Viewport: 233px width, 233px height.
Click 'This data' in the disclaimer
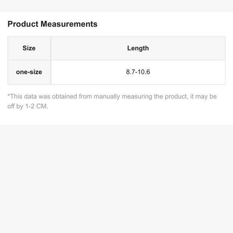pos(23,96)
